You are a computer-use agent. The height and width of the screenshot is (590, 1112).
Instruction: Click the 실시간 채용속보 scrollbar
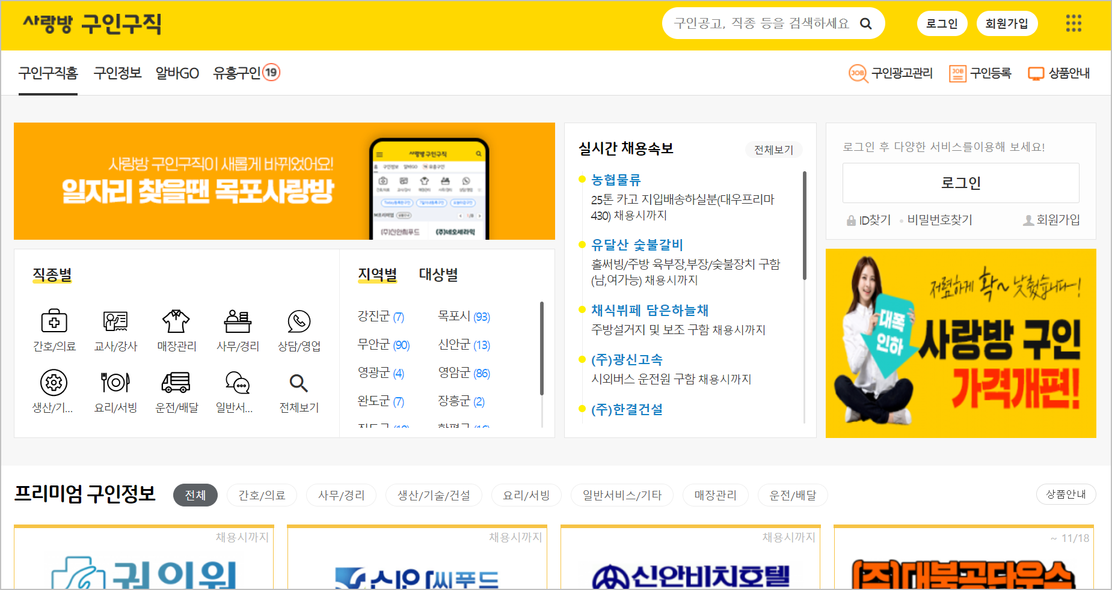coord(804,225)
